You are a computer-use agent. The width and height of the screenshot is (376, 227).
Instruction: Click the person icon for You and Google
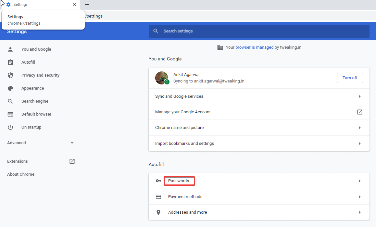[x=10, y=49]
